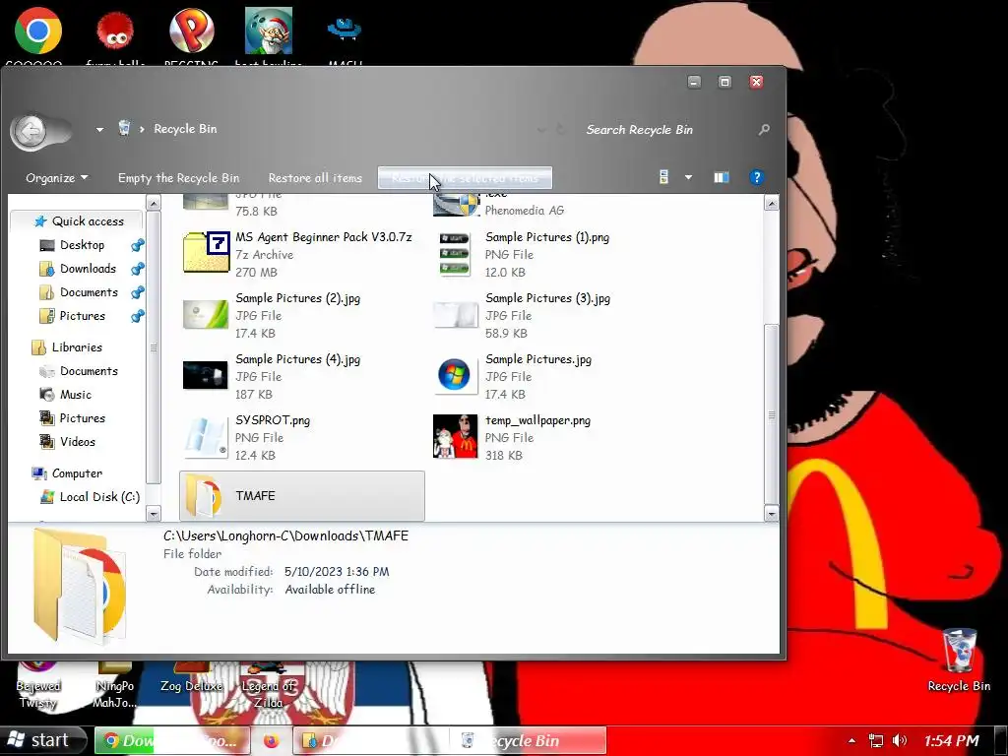The image size is (1008, 756).
Task: Open Downloads in Quick access
Action: (88, 269)
